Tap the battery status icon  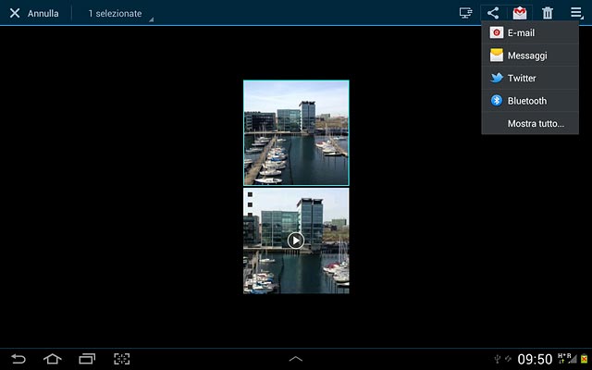[x=584, y=359]
